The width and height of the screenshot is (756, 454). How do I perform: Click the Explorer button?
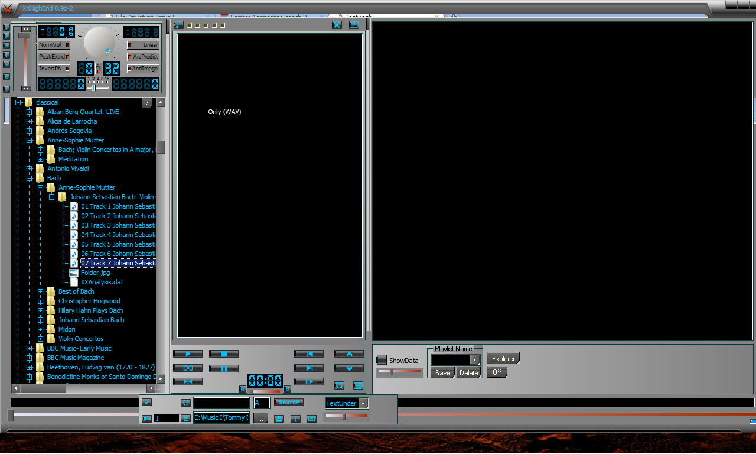(x=503, y=359)
